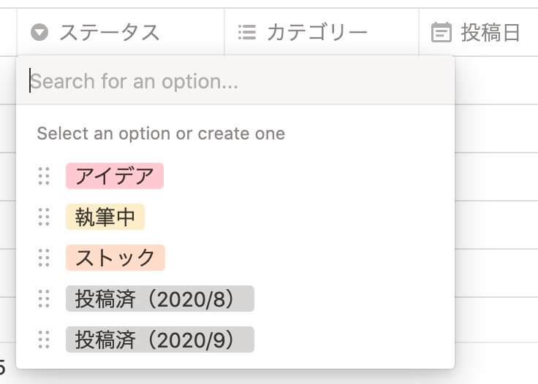Screen dimensions: 538x384
Task: Grab the drag handle beside アイデア
Action: point(44,176)
